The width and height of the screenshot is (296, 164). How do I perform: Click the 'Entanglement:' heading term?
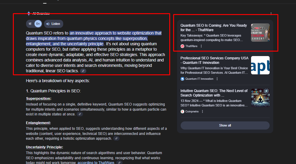pos(38,123)
